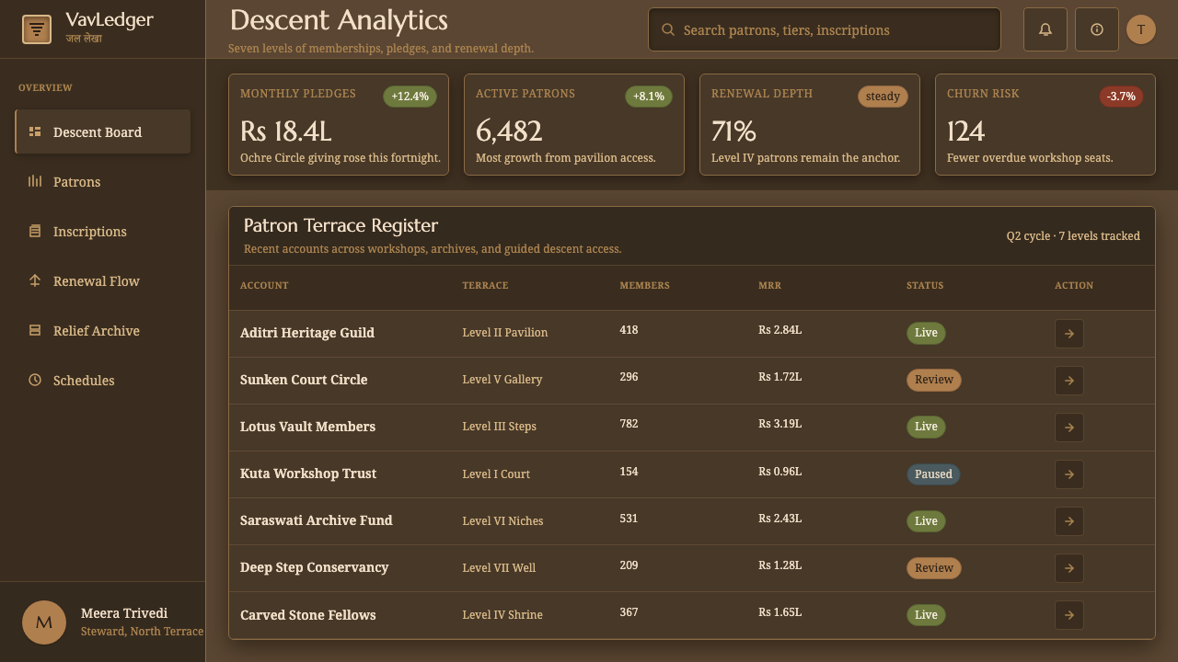
Task: Open the T user avatar menu
Action: point(1141,29)
